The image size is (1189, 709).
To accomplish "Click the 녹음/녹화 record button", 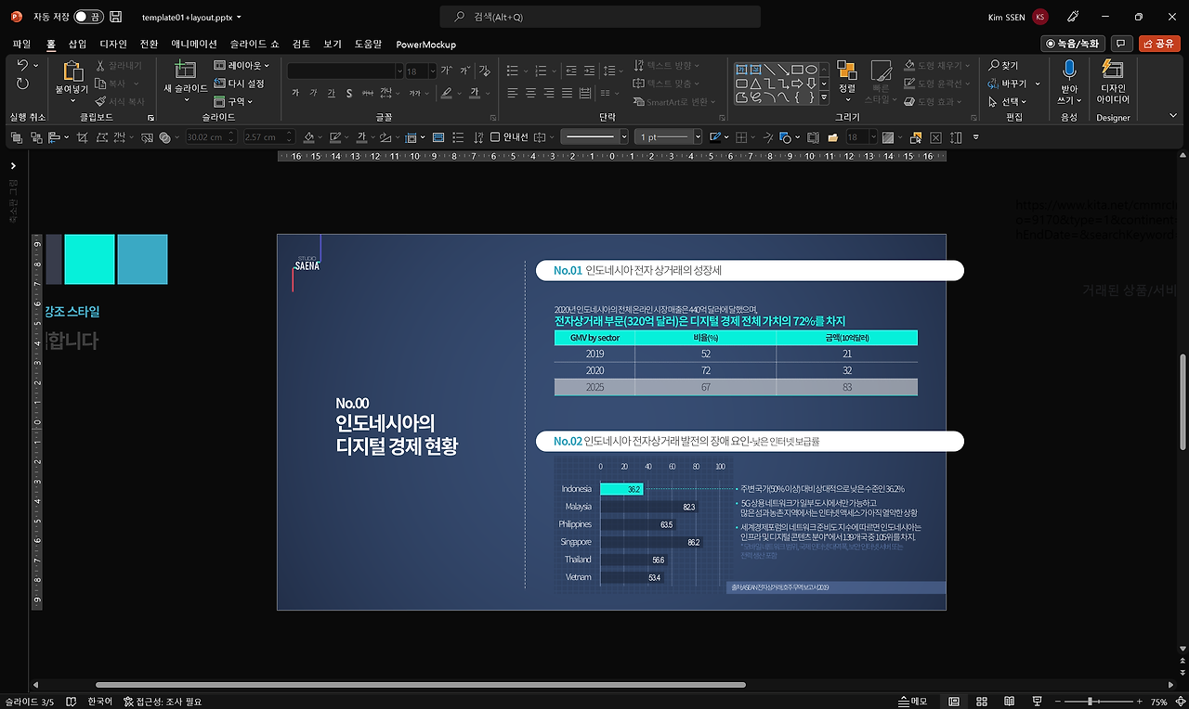I will click(x=1074, y=44).
